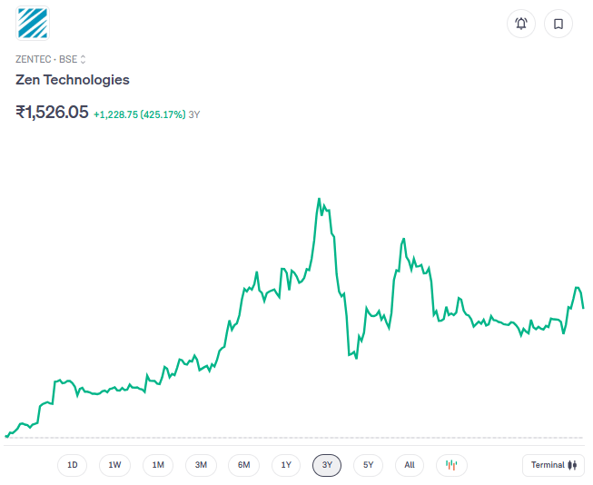This screenshot has width=593, height=485.
Task: Select the 1M time range
Action: click(158, 465)
